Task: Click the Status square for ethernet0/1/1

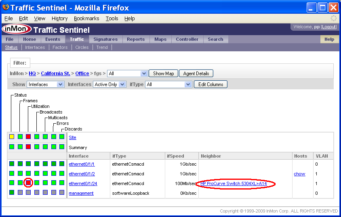Action: (x=12, y=164)
